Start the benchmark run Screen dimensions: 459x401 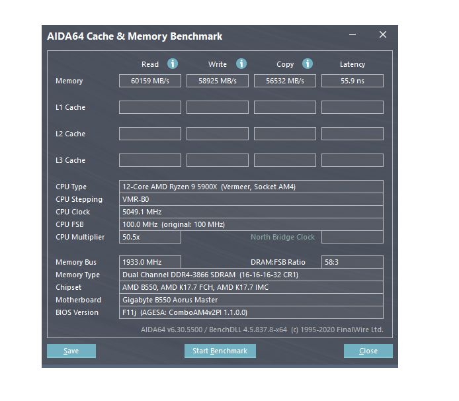point(220,351)
